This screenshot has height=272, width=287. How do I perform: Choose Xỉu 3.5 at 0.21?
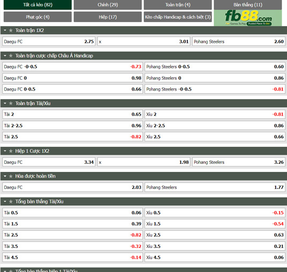point(215,246)
